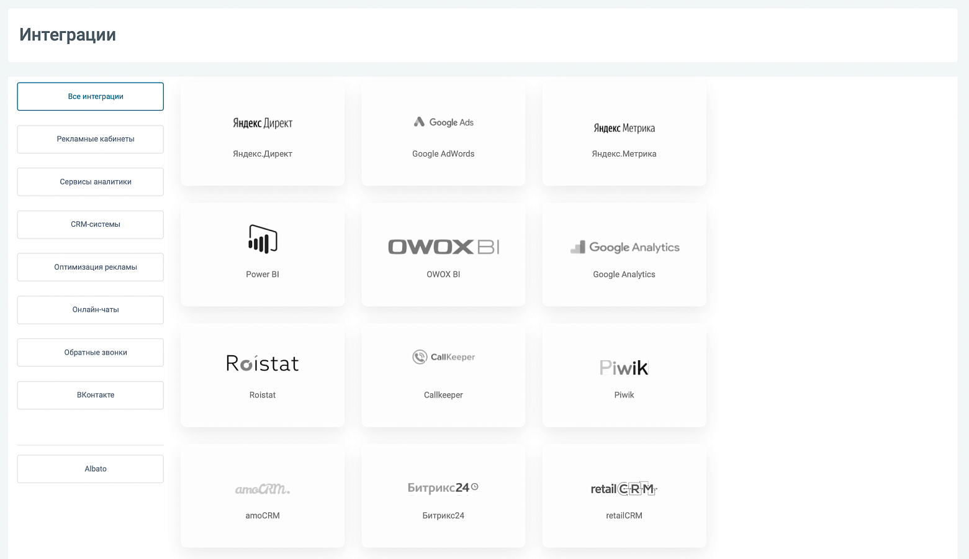Click the Яндекс.Метрика card label

pyautogui.click(x=624, y=154)
